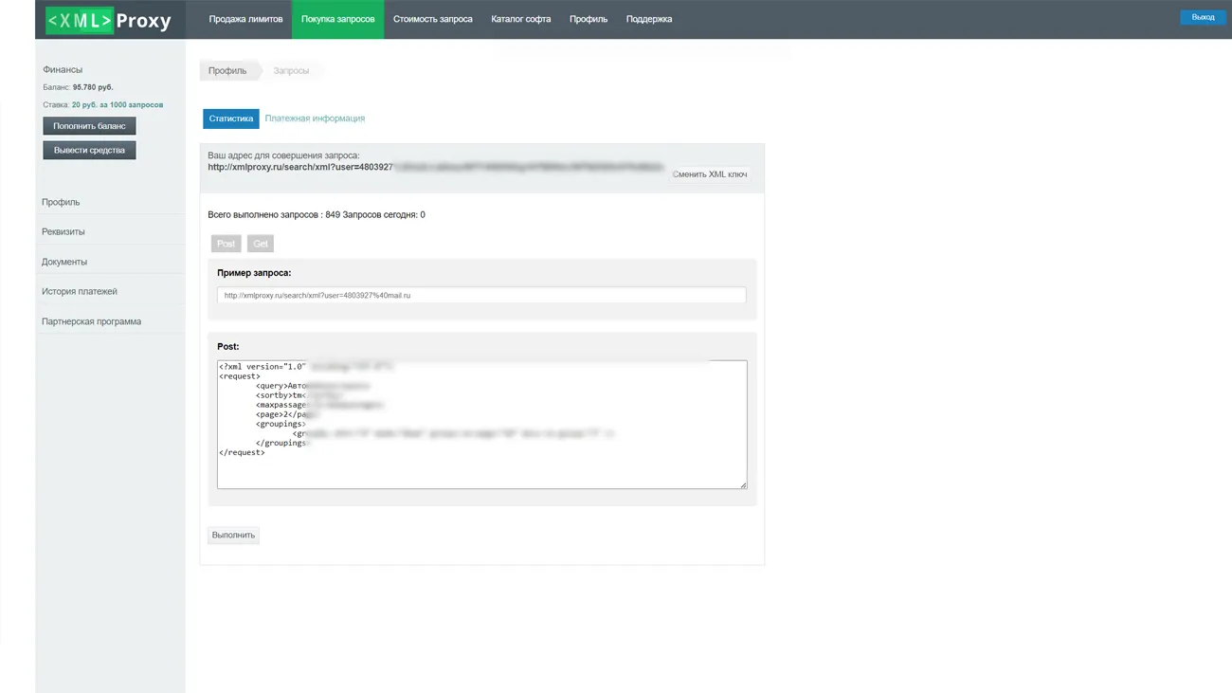Choose the Get request method button
Screen dimensions: 1232x693
coord(260,244)
